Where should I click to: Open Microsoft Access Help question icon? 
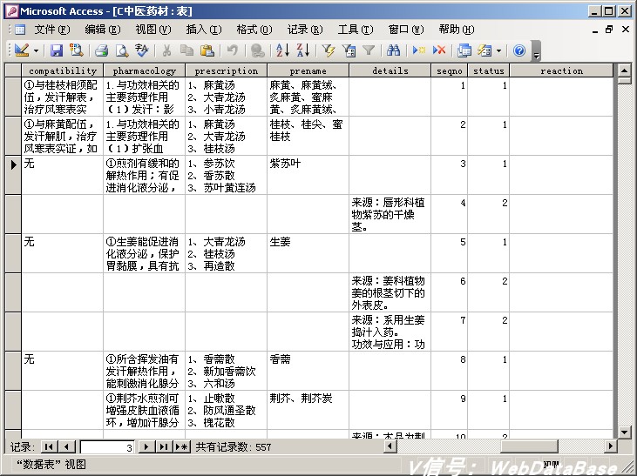[x=519, y=50]
